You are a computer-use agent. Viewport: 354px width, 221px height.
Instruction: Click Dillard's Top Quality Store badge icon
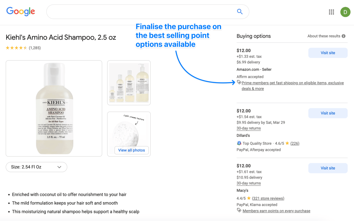pos(239,143)
